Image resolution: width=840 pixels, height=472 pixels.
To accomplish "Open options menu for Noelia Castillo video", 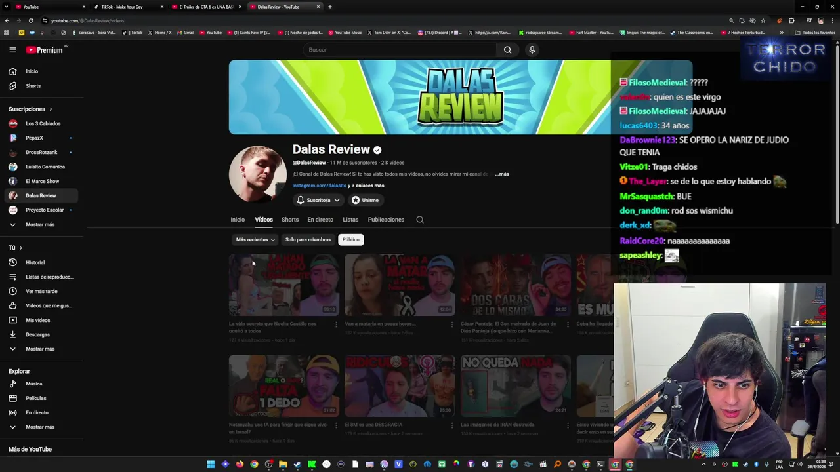I will tap(336, 324).
